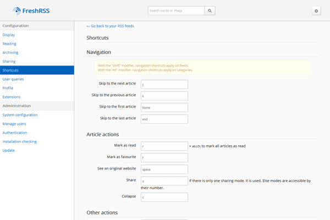The image size is (330, 220).
Task: Open the Sharing configuration page
Action: tap(9, 61)
